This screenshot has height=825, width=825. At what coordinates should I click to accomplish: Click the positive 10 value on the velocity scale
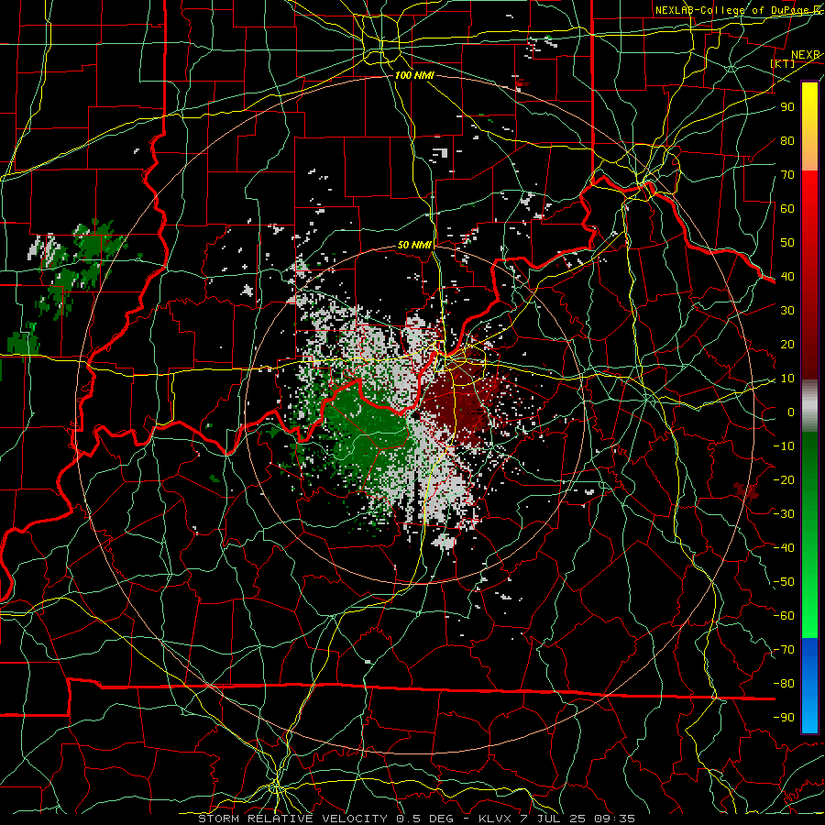pyautogui.click(x=787, y=379)
